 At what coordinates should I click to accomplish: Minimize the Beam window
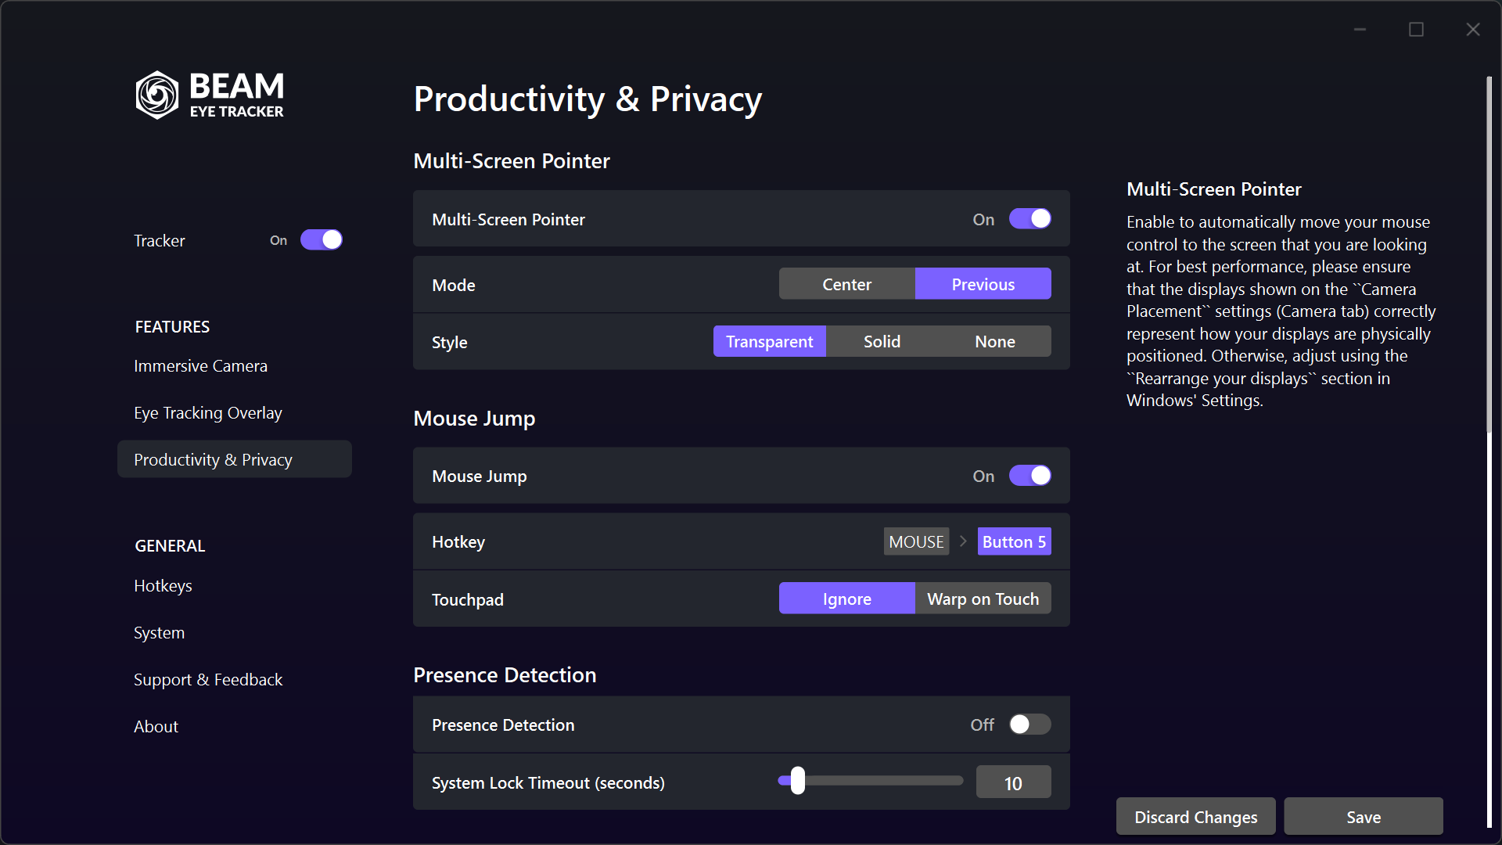point(1360,30)
